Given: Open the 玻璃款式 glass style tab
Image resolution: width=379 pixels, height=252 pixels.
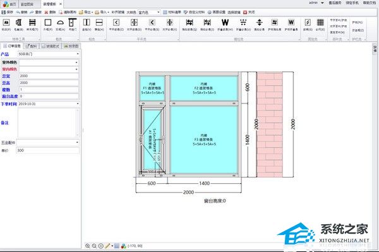Looking at the screenshot, I should click(x=51, y=46).
